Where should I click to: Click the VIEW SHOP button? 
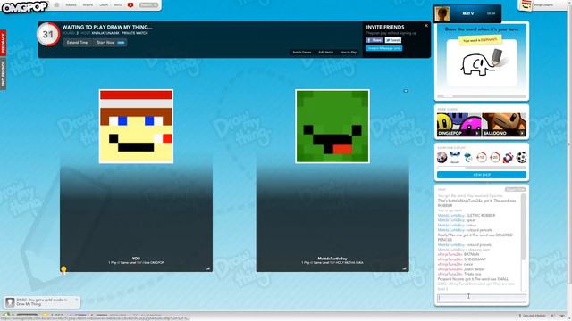click(482, 175)
